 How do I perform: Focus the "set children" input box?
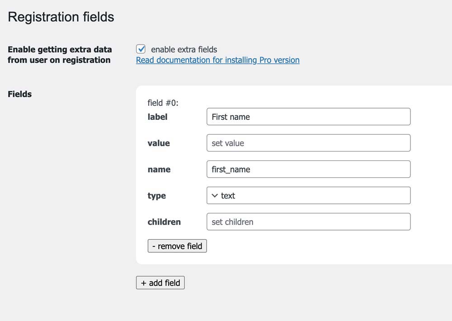(x=308, y=222)
